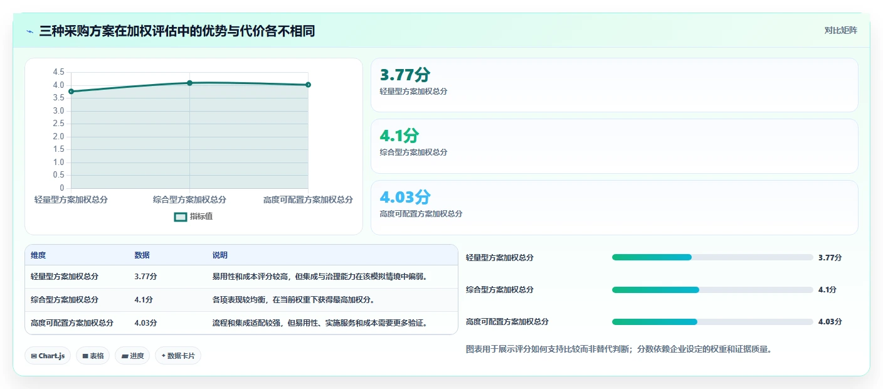Click the middle chart point for 综合型方案

point(189,83)
